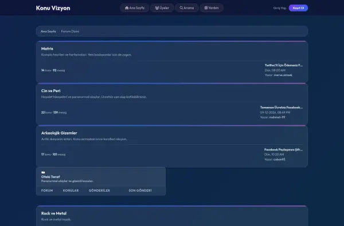Image resolution: width=344 pixels, height=226 pixels.
Task: Open the Üyeler members page
Action: point(162,8)
